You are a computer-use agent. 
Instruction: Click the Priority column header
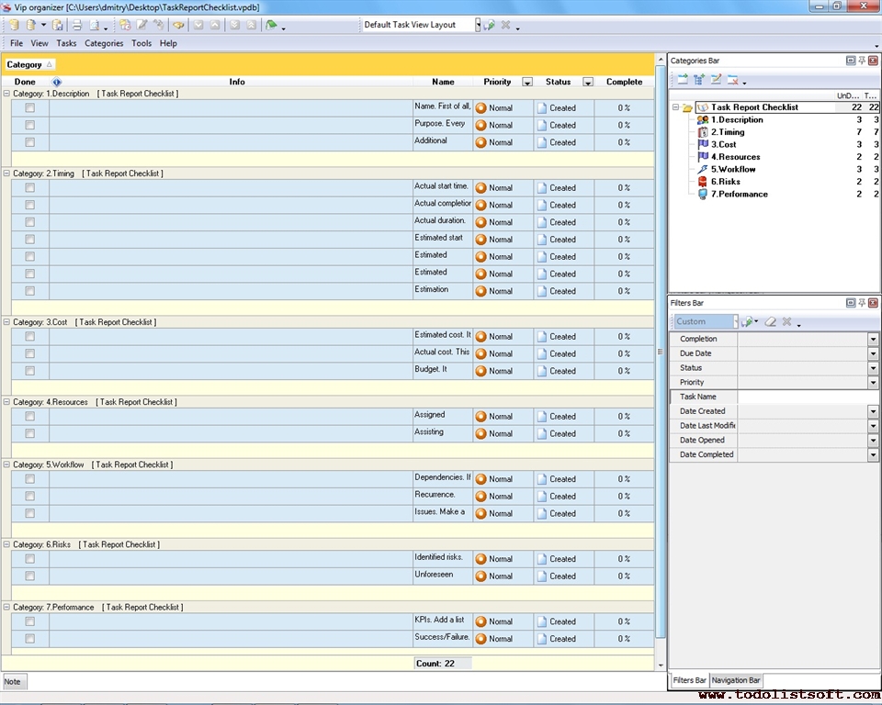[497, 82]
